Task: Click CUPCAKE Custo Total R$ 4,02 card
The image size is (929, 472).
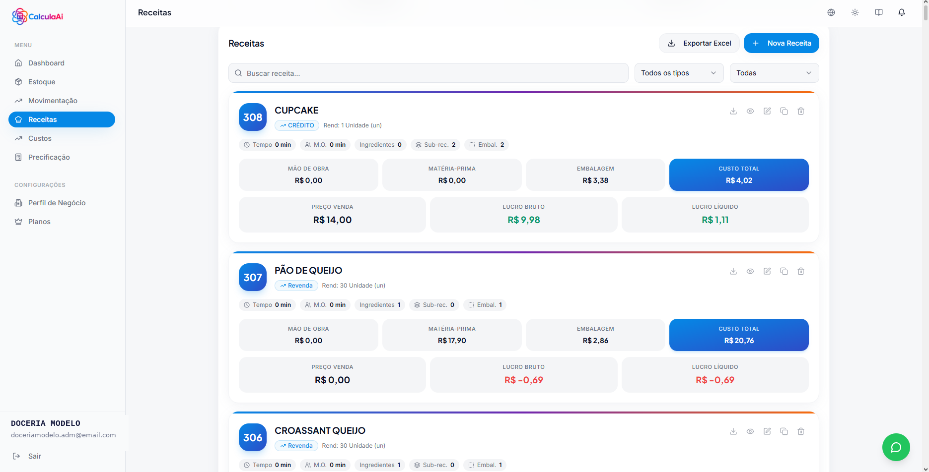Action: point(739,175)
